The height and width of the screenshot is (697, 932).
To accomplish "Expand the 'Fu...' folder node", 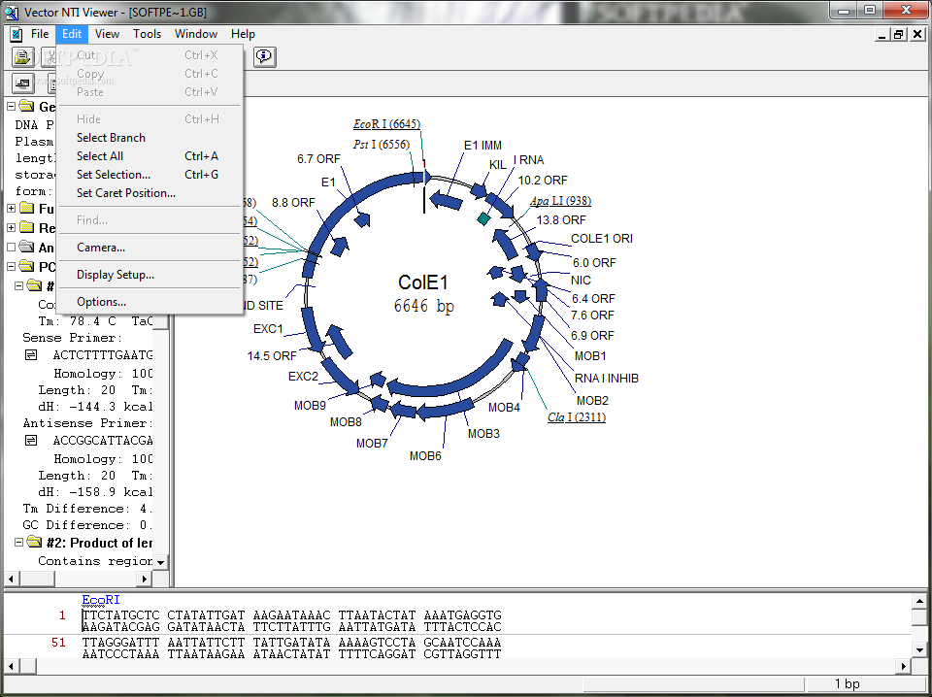I will click(11, 208).
